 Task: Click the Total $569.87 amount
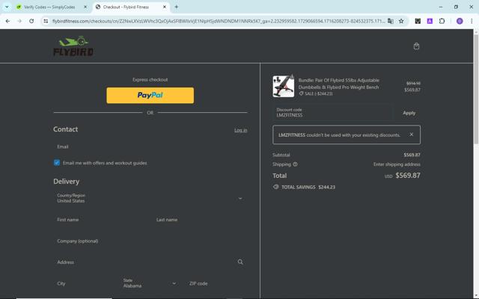[408, 176]
